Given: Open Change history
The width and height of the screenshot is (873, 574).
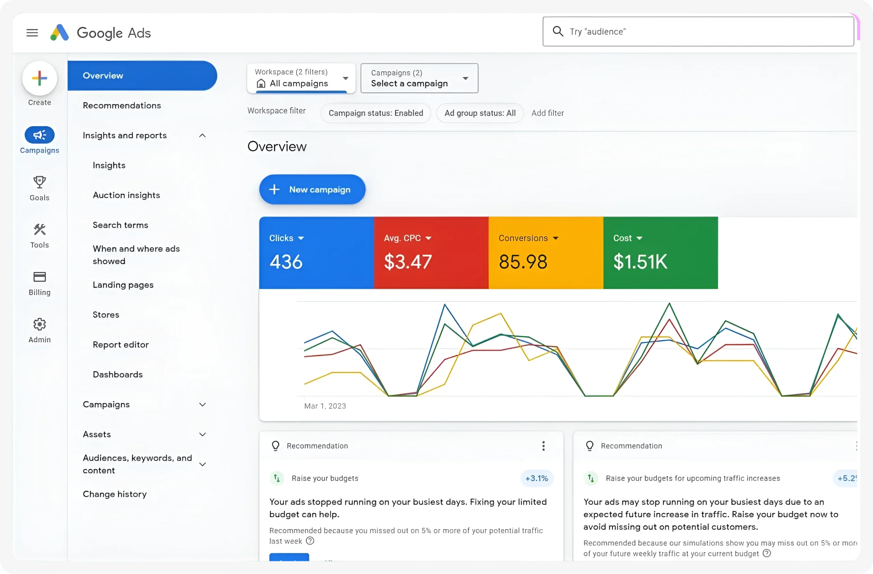Looking at the screenshot, I should tap(115, 494).
